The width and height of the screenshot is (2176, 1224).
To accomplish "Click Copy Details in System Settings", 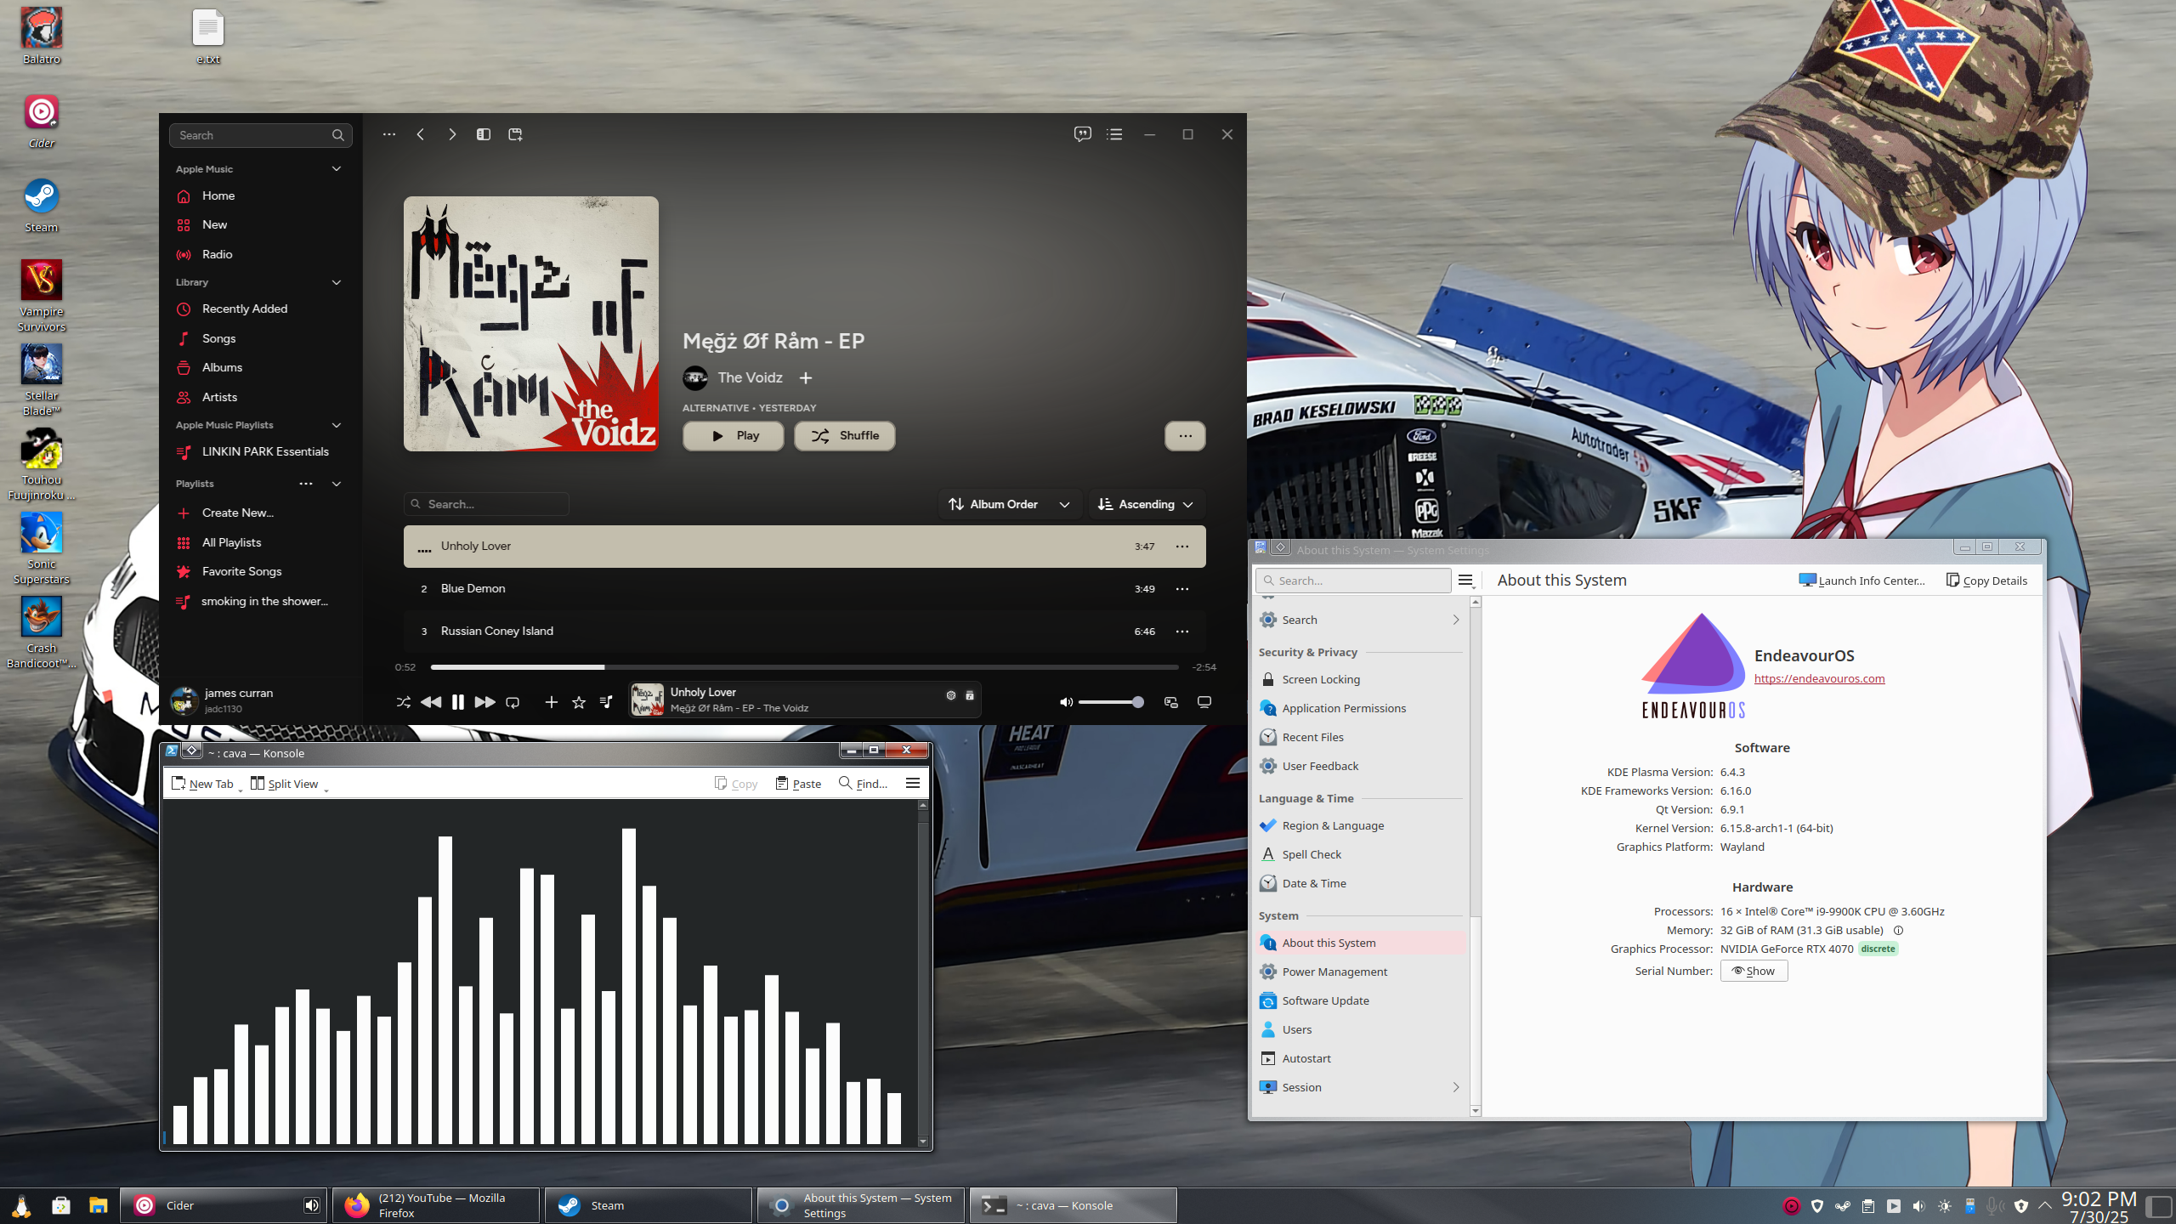I will click(1986, 581).
